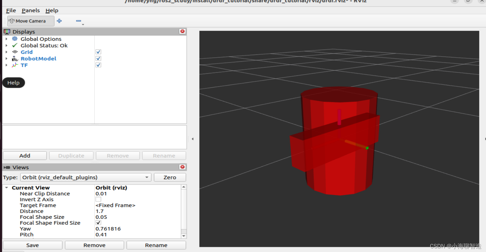Image resolution: width=486 pixels, height=252 pixels.
Task: Click the Global Options gear icon
Action: point(15,39)
